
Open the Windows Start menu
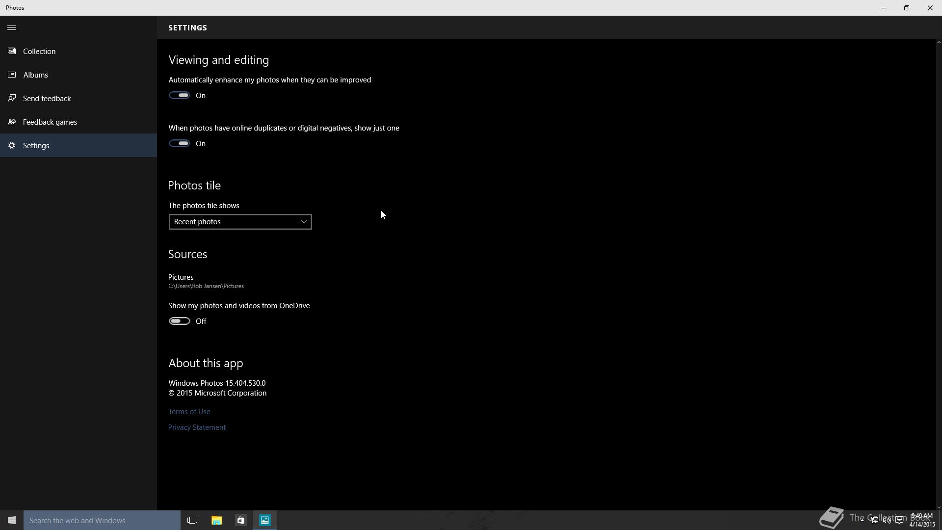(12, 520)
